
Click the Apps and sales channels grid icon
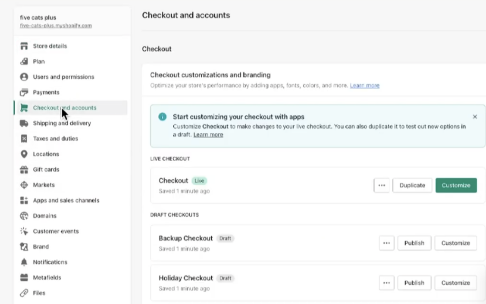(x=24, y=200)
